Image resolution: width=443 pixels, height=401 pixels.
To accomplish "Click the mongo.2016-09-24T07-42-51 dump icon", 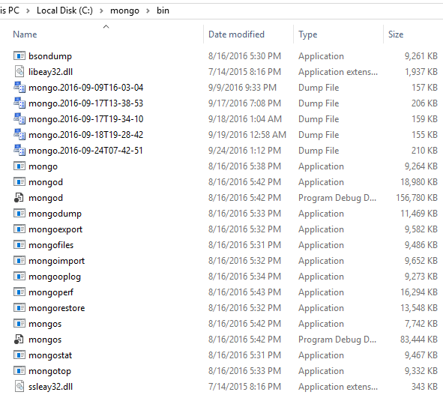I will coord(19,151).
